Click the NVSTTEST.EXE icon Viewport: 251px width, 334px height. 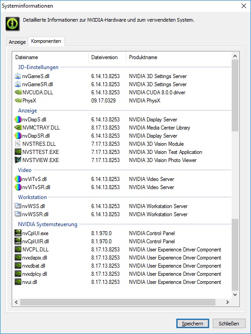(x=18, y=152)
